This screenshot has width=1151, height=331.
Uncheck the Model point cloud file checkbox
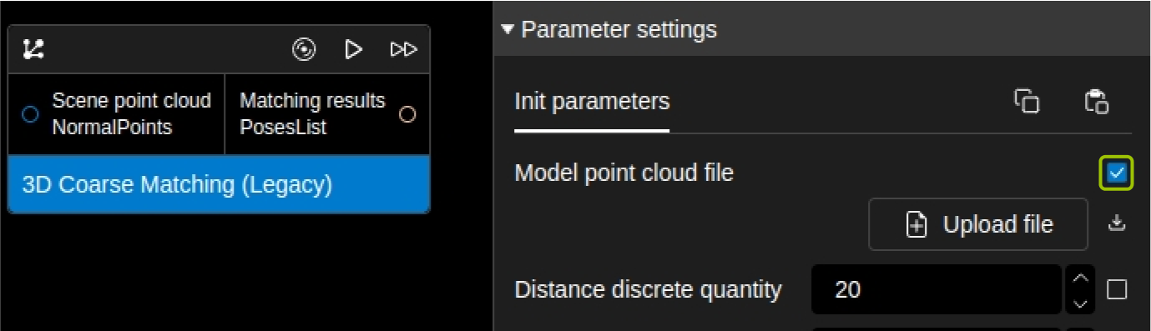(x=1117, y=173)
